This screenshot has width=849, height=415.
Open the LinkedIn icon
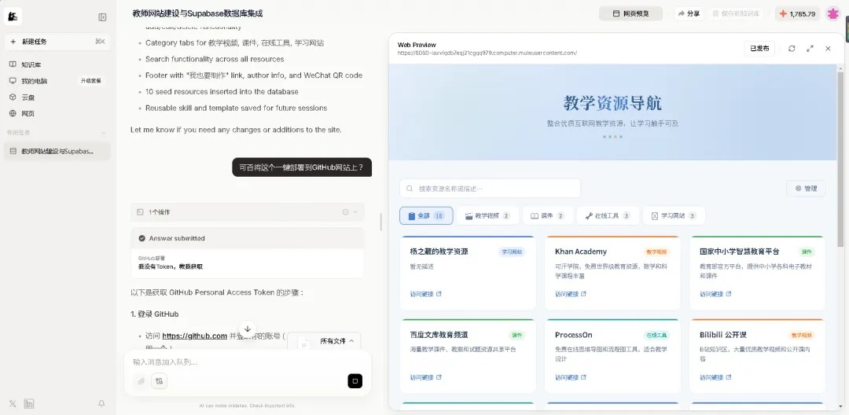(29, 404)
